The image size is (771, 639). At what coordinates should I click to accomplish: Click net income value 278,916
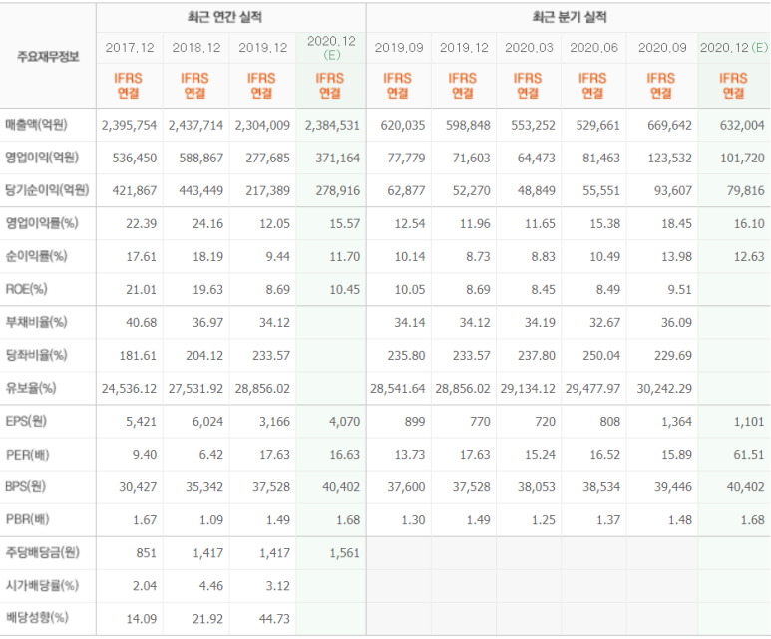coord(338,191)
